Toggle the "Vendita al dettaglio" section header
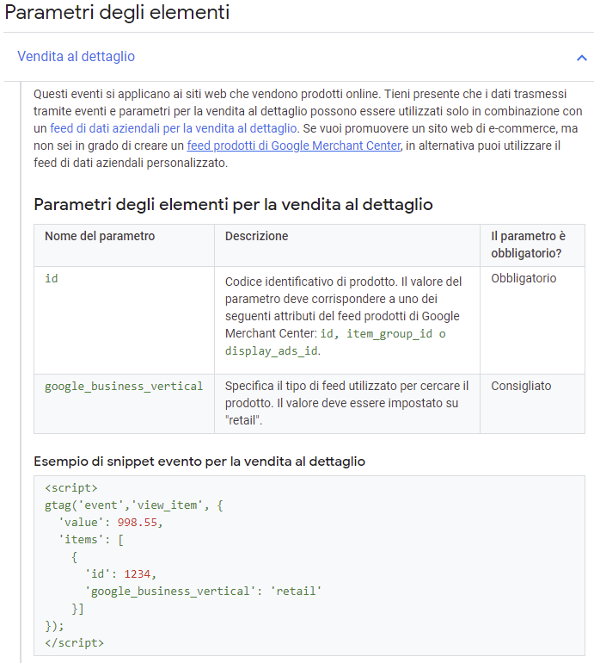The height and width of the screenshot is (663, 594). click(x=77, y=57)
